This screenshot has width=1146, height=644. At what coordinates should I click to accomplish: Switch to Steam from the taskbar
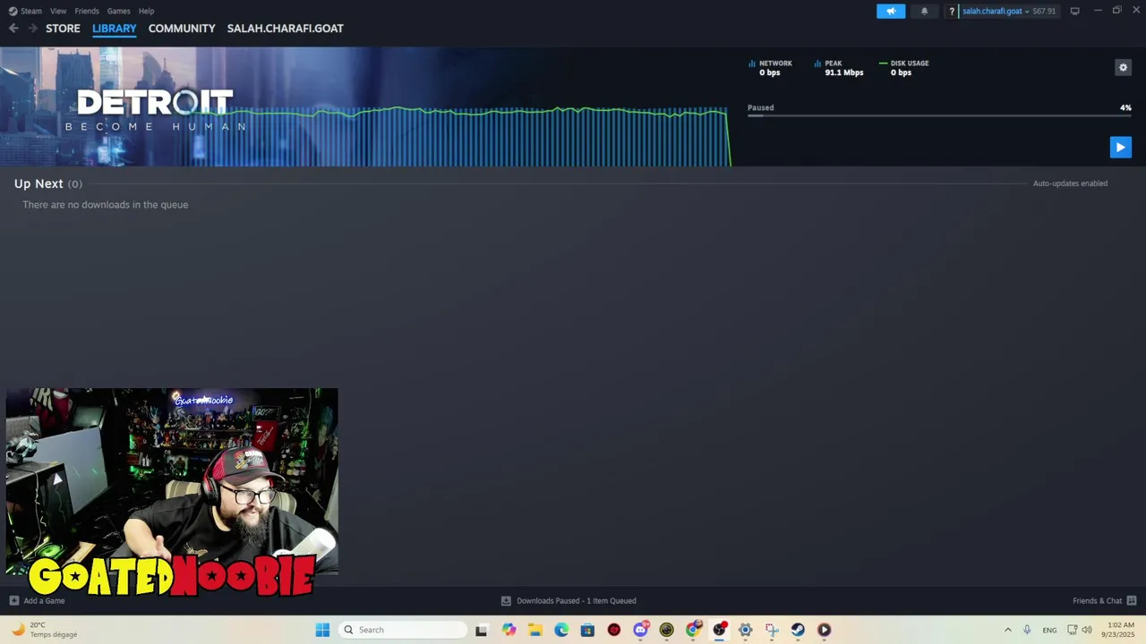coord(798,630)
